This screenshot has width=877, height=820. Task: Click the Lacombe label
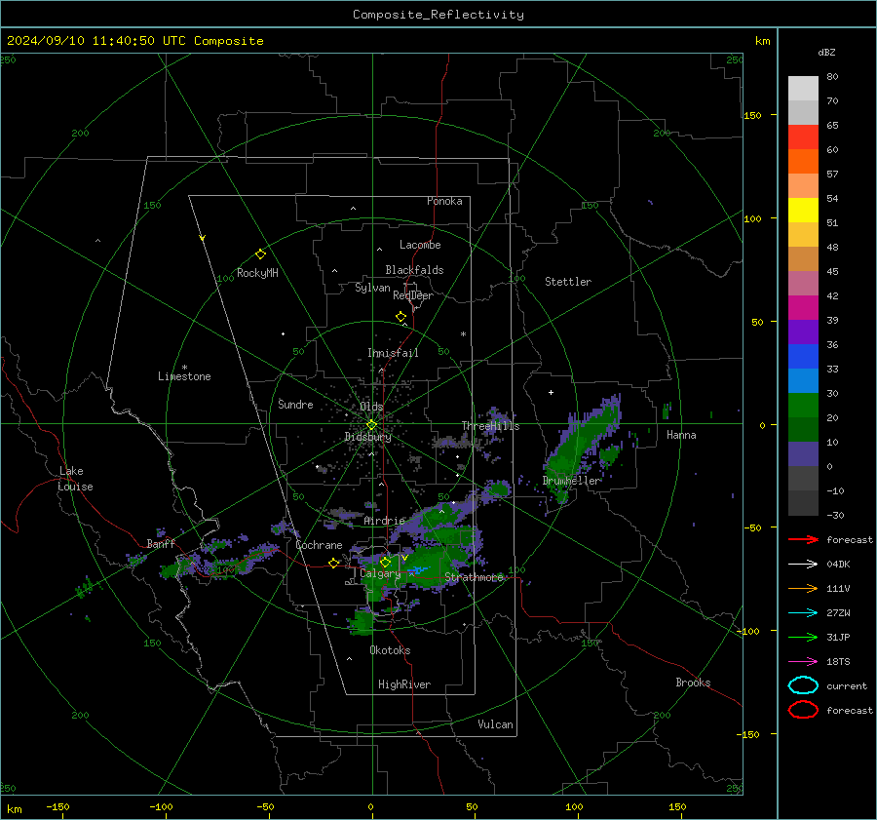tap(420, 245)
